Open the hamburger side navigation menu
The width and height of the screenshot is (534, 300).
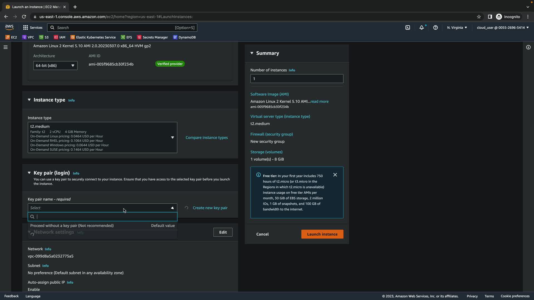[x=6, y=47]
